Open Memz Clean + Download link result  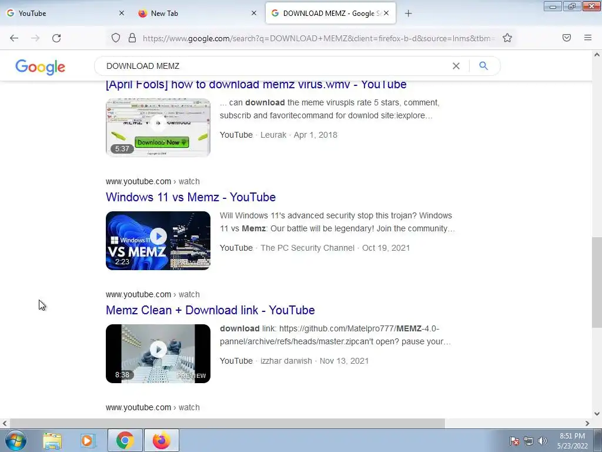click(x=210, y=310)
